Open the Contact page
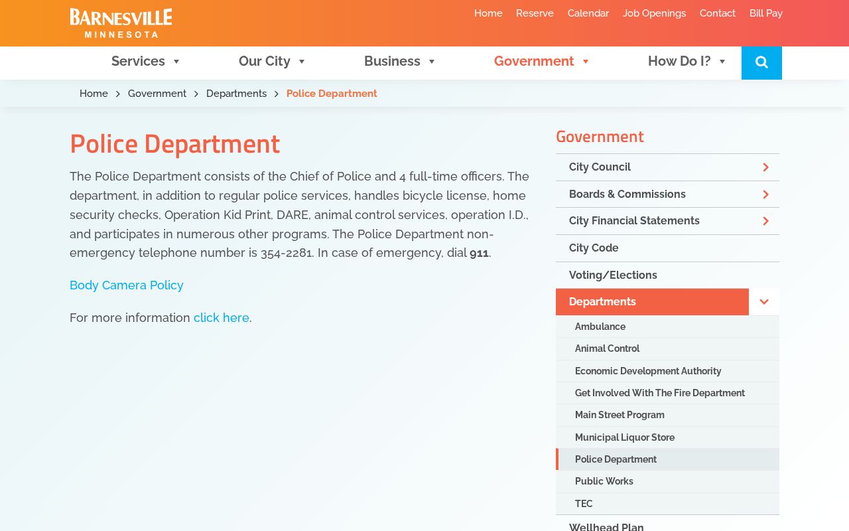The image size is (849, 531). pyautogui.click(x=718, y=13)
